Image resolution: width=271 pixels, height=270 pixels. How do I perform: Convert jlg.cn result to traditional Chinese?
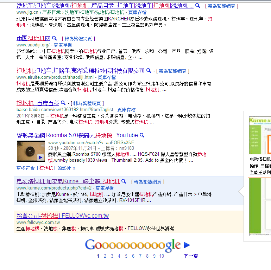(222, 6)
